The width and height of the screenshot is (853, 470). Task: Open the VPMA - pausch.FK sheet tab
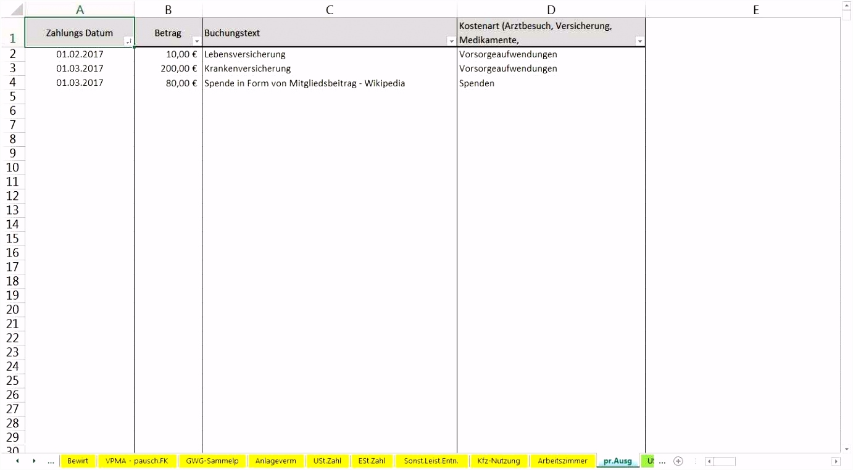coord(136,461)
